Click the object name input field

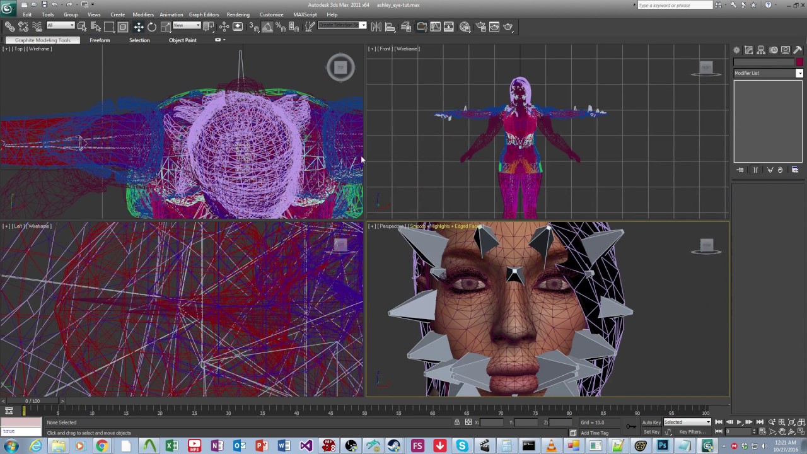763,62
